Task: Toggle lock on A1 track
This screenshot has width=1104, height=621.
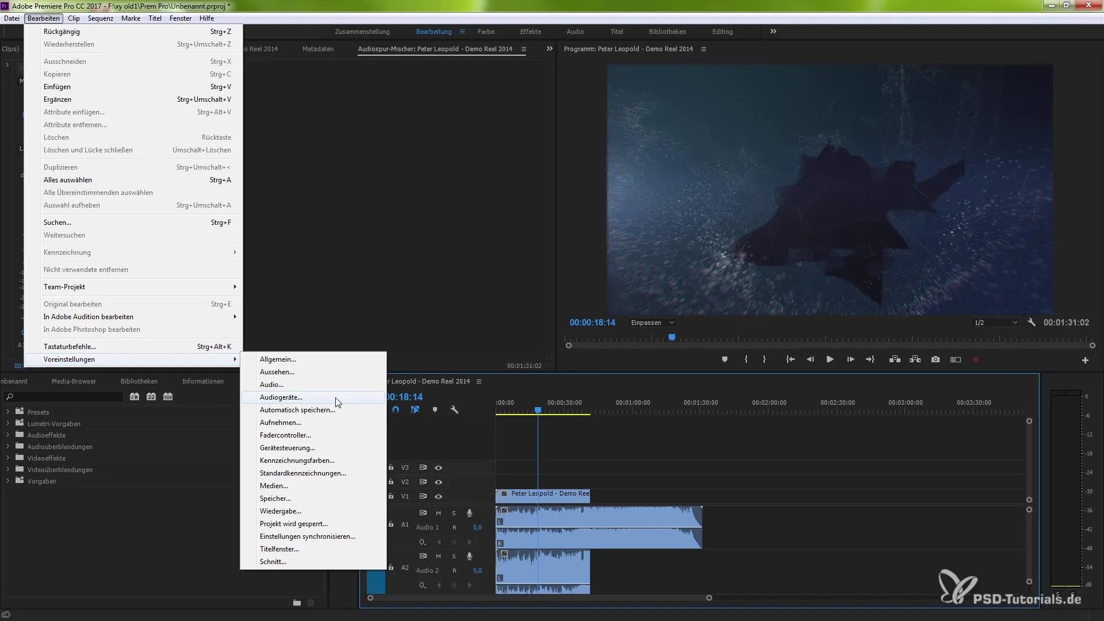Action: (x=391, y=524)
